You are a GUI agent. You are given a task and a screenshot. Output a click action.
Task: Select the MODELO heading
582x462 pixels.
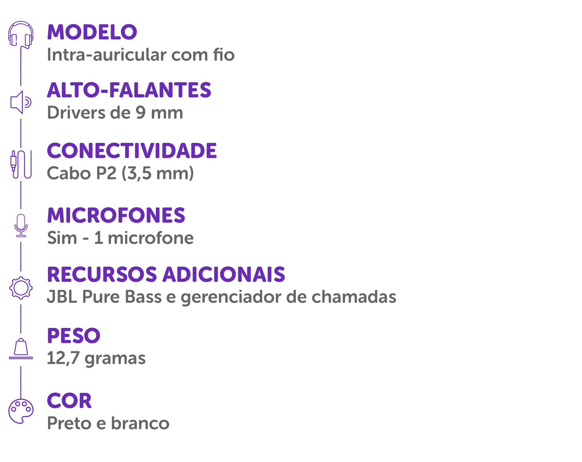92,32
